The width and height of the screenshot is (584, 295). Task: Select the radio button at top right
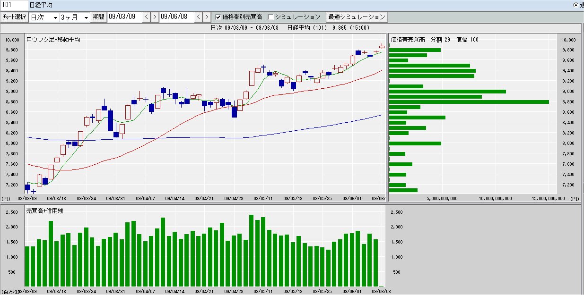pyautogui.click(x=575, y=5)
